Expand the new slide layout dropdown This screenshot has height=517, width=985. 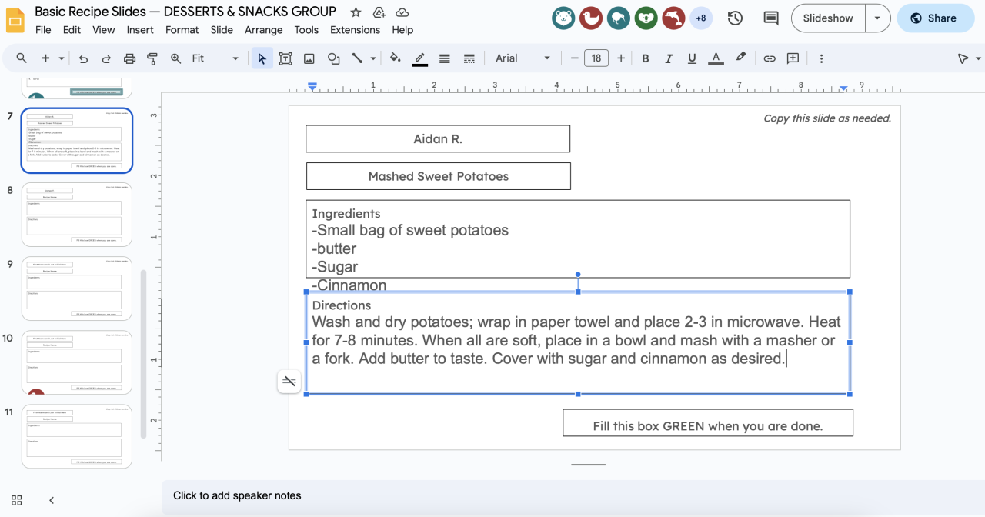pyautogui.click(x=61, y=58)
